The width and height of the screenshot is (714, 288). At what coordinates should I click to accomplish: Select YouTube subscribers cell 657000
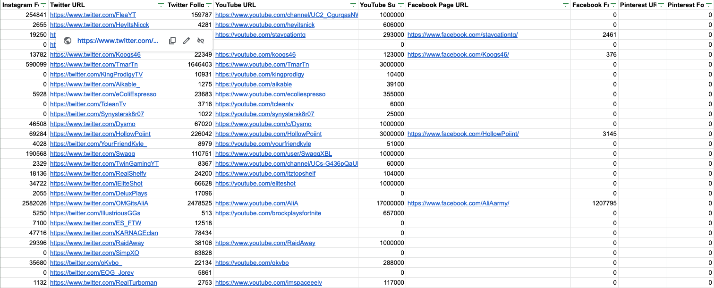382,213
